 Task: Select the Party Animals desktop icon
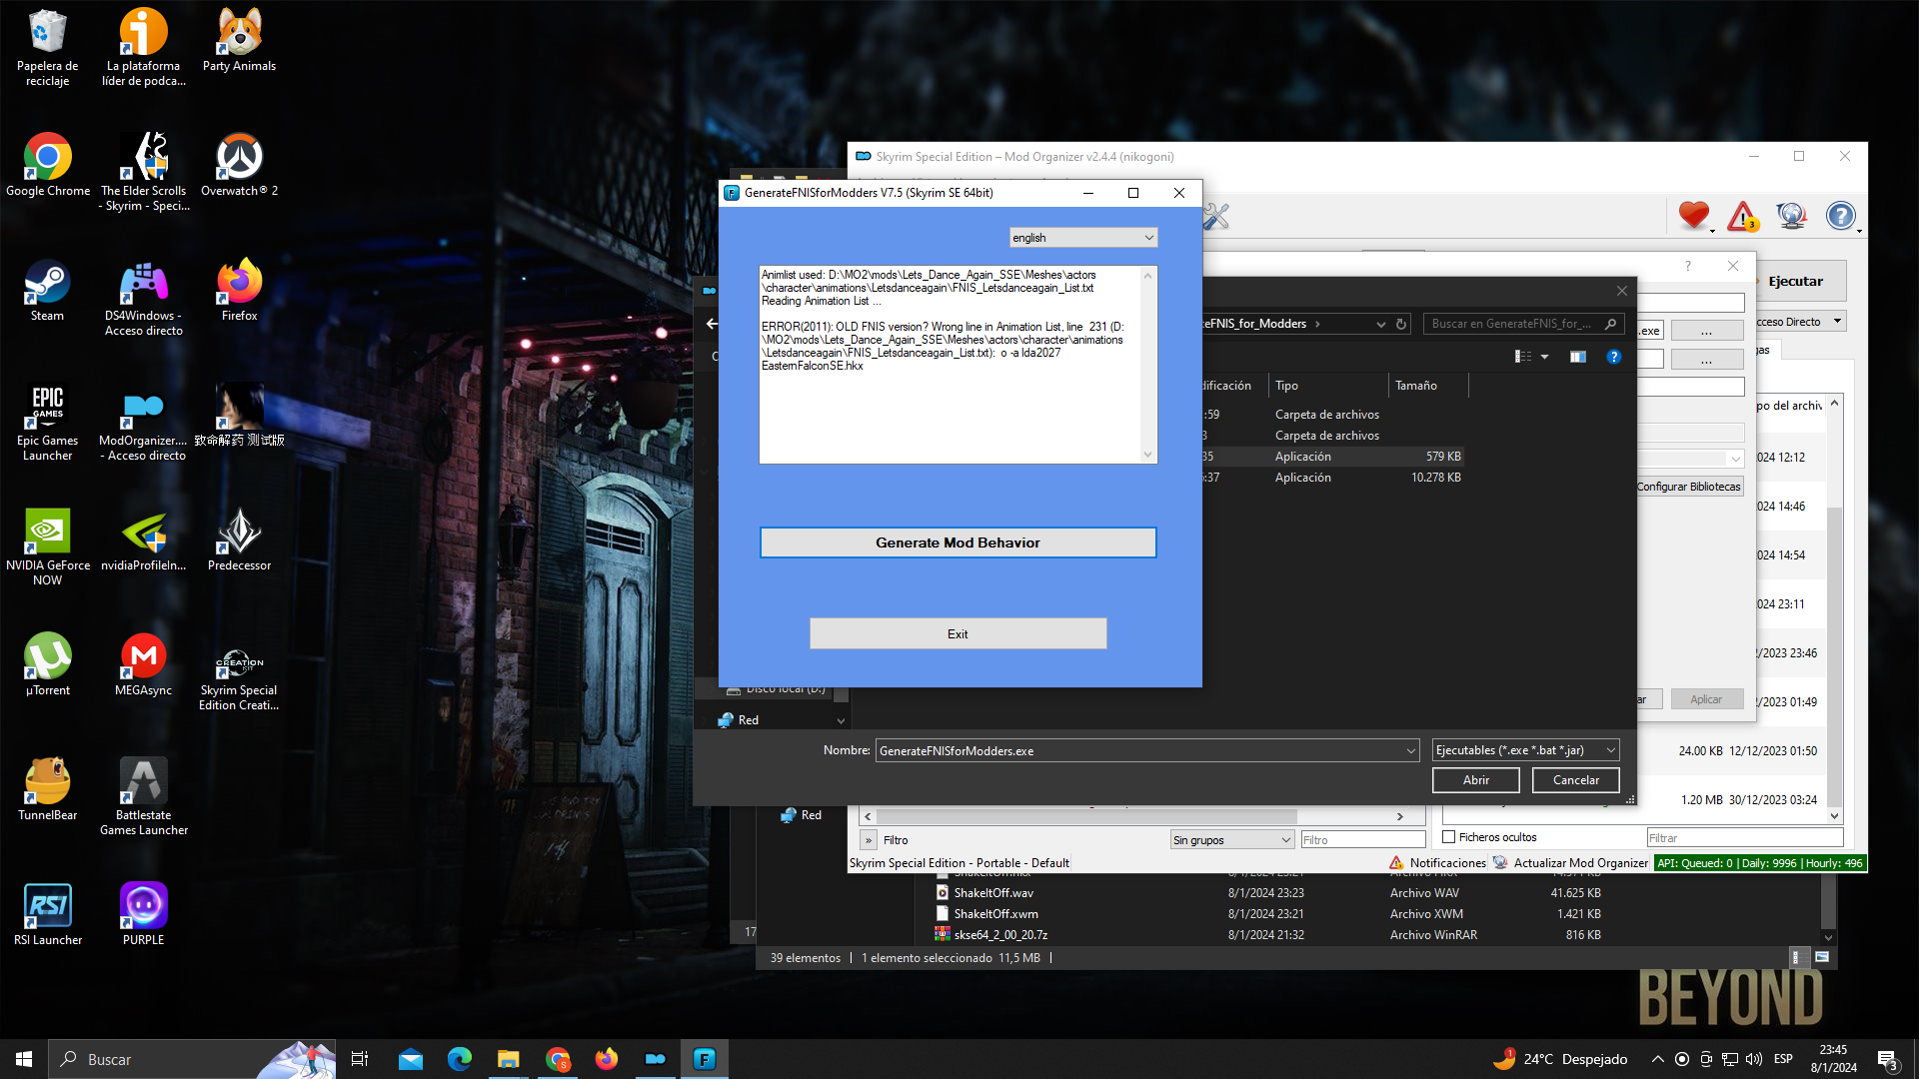tap(239, 40)
